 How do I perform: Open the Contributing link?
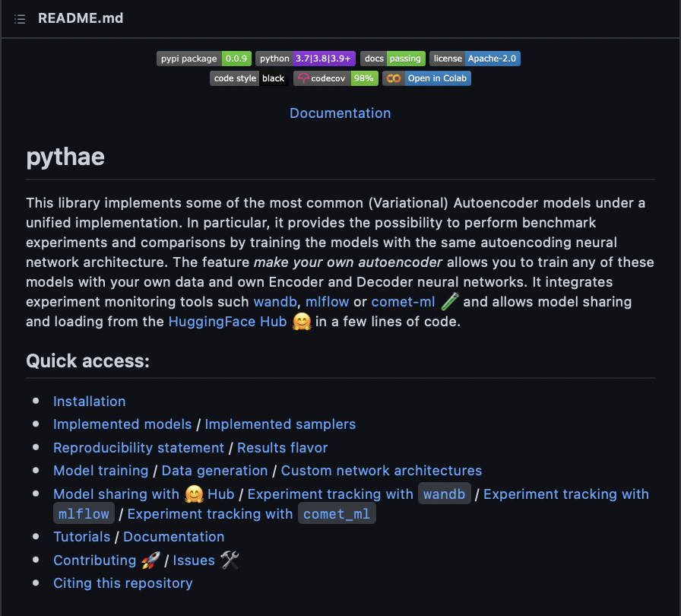[95, 560]
